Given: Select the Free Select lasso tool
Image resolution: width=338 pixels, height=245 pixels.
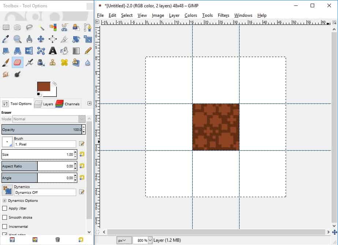Looking at the screenshot, I should 29,27.
